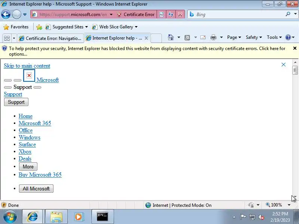The height and width of the screenshot is (224, 299).
Task: Stop loading with the red X icon
Action: 180,15
